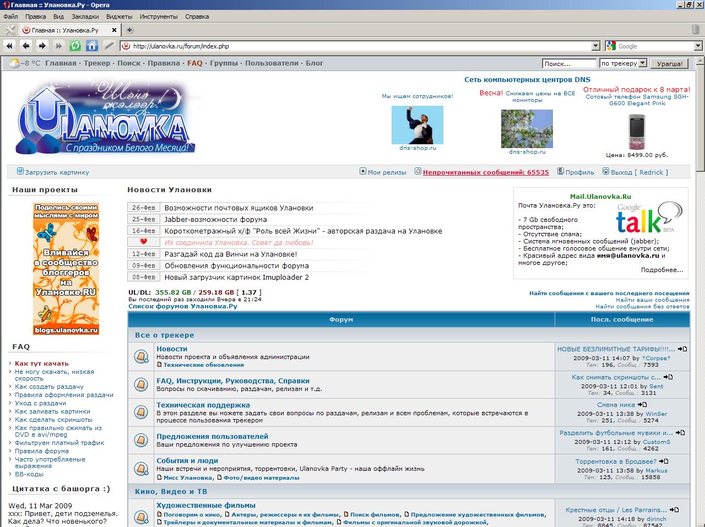This screenshot has width=705, height=527.
Task: Go back using the Back arrow
Action: (26, 46)
